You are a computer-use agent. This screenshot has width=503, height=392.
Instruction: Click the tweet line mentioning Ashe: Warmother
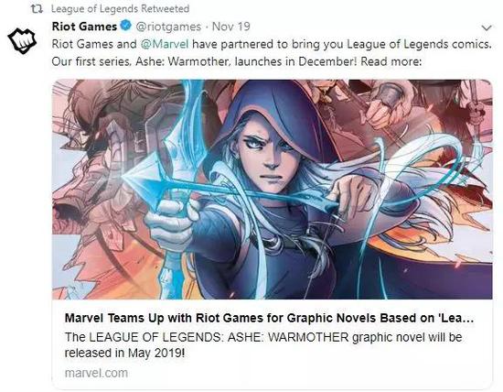click(x=237, y=61)
